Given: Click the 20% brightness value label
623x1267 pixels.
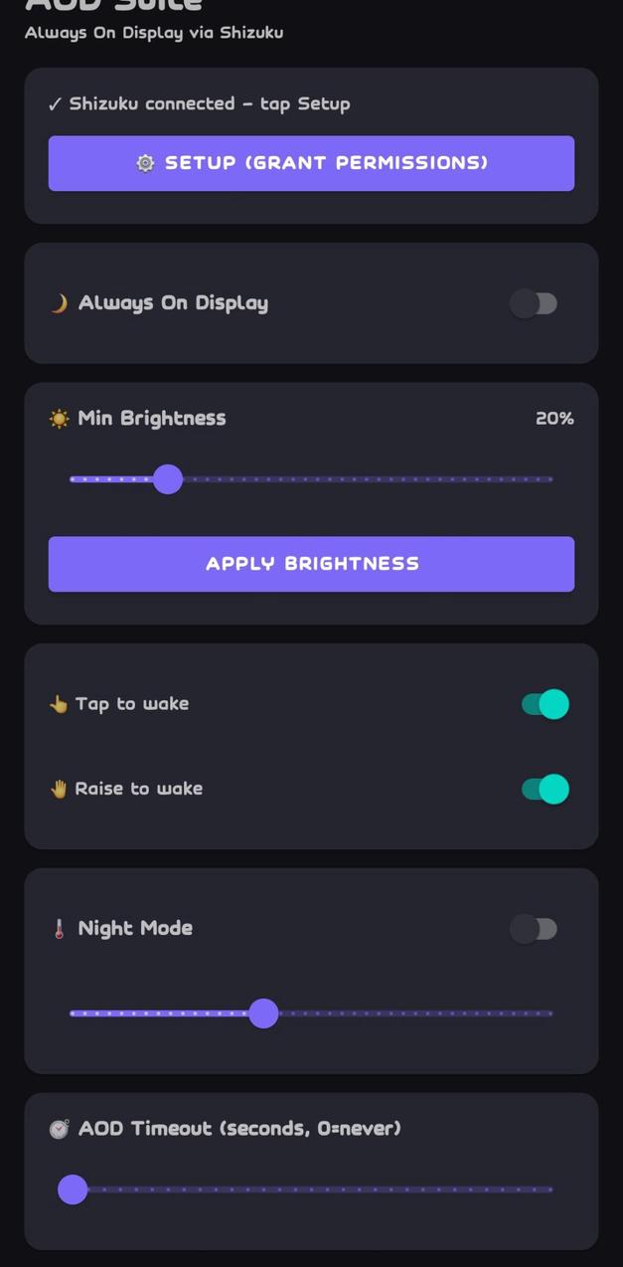Looking at the screenshot, I should (554, 419).
